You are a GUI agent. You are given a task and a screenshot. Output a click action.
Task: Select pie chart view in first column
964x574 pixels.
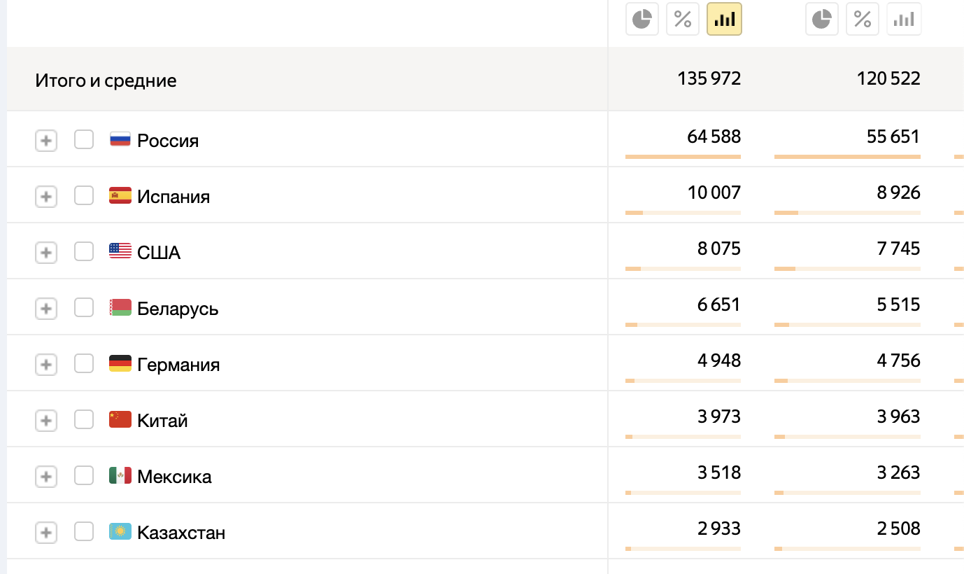click(642, 20)
